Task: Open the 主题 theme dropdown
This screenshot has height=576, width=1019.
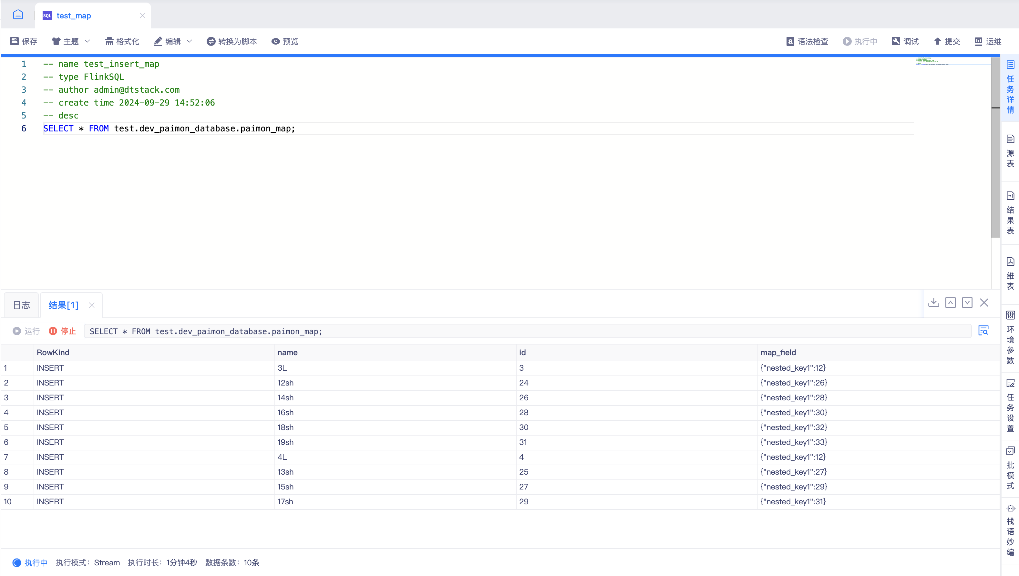Action: pyautogui.click(x=71, y=41)
